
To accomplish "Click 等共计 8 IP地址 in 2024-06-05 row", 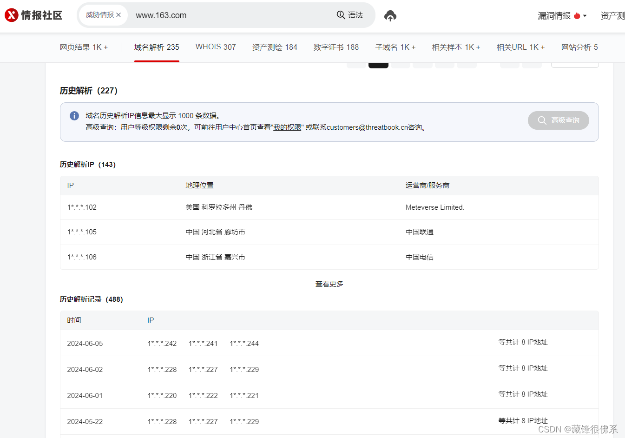I will (x=523, y=342).
